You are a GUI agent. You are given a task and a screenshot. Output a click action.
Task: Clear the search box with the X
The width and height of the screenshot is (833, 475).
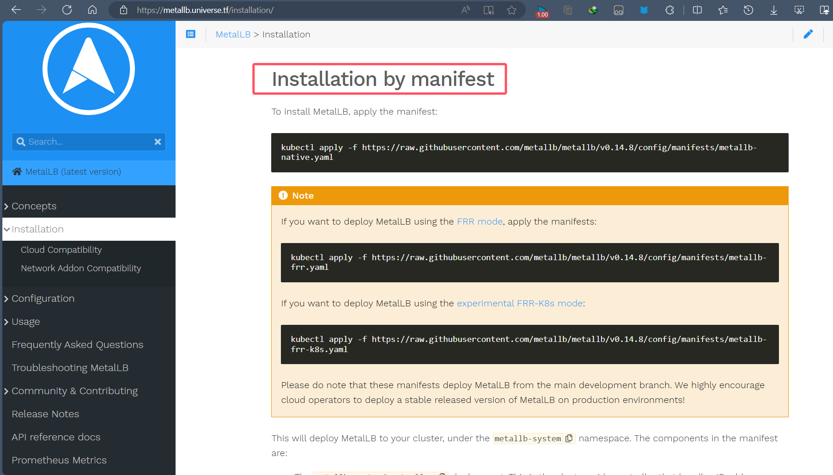click(x=158, y=142)
